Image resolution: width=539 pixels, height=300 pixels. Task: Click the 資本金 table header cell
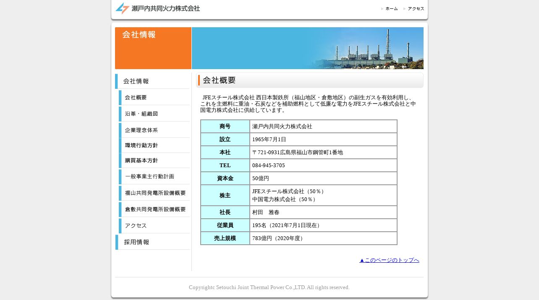point(225,178)
